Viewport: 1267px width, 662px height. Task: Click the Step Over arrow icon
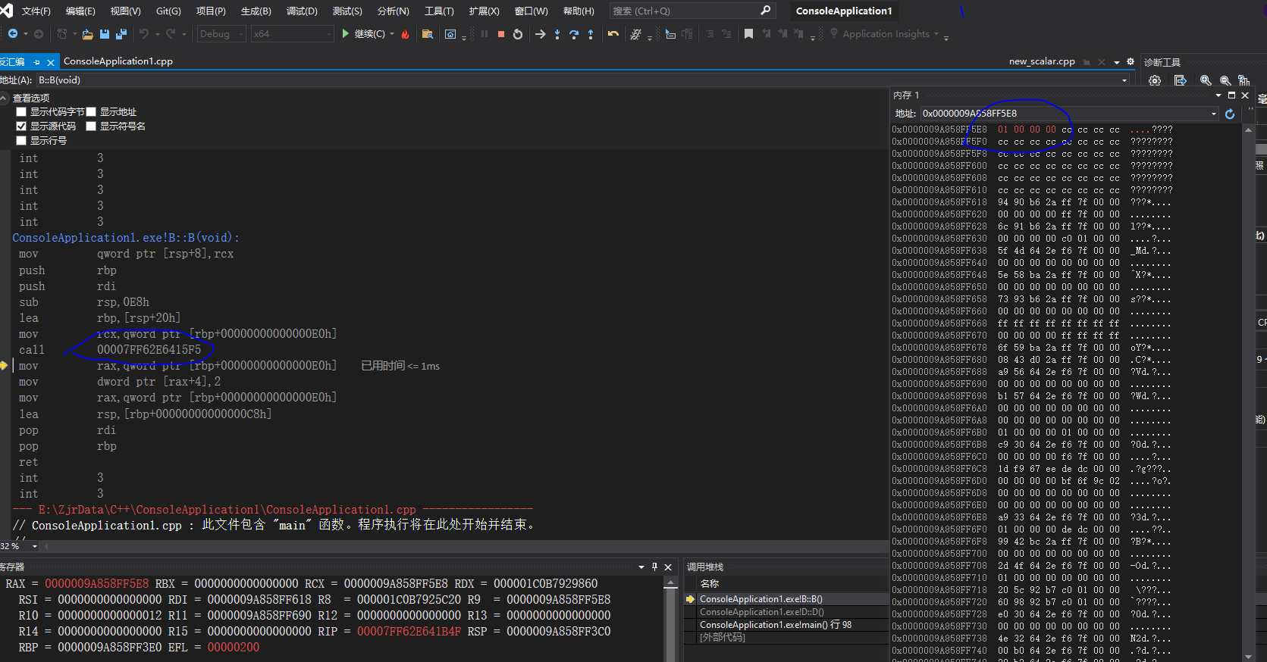[574, 34]
